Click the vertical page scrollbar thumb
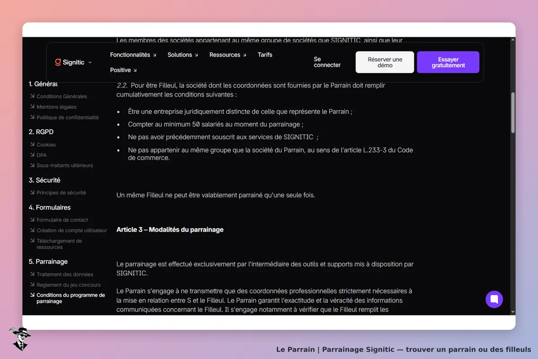The height and width of the screenshot is (359, 538). [513, 113]
